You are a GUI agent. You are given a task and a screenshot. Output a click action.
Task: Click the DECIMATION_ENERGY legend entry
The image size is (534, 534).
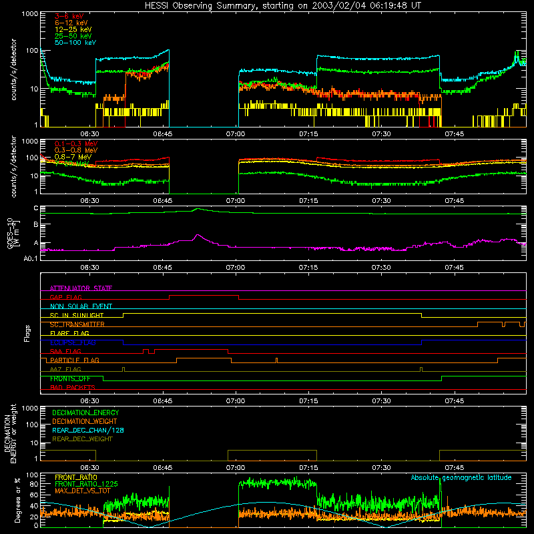click(85, 413)
